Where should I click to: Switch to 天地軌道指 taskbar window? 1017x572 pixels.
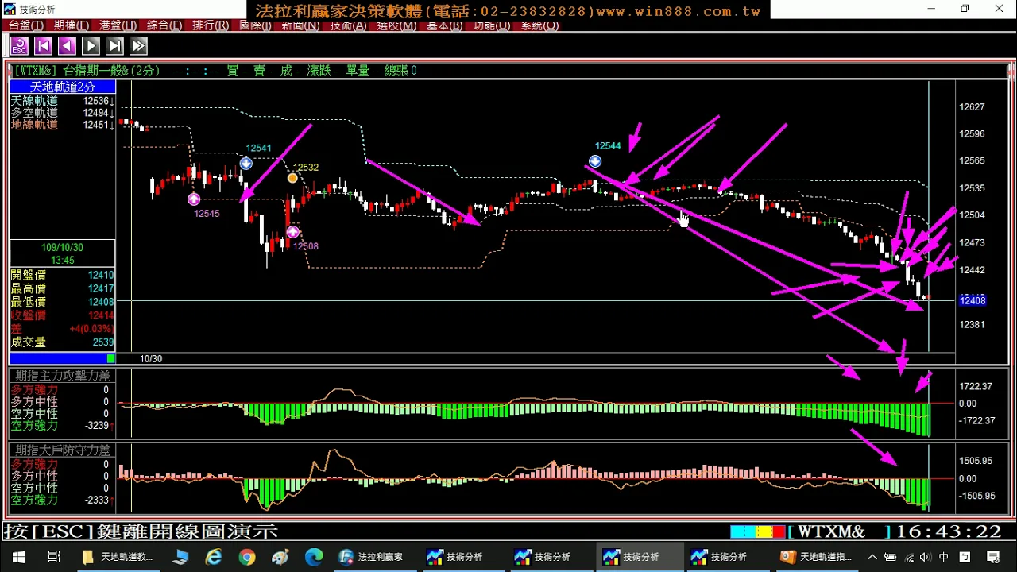pyautogui.click(x=818, y=557)
